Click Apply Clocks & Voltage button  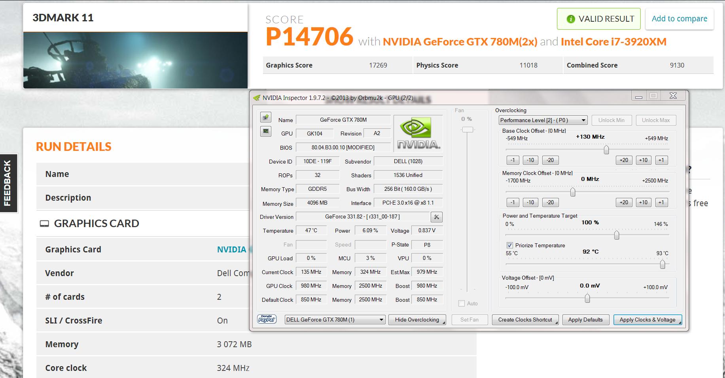[x=647, y=320]
